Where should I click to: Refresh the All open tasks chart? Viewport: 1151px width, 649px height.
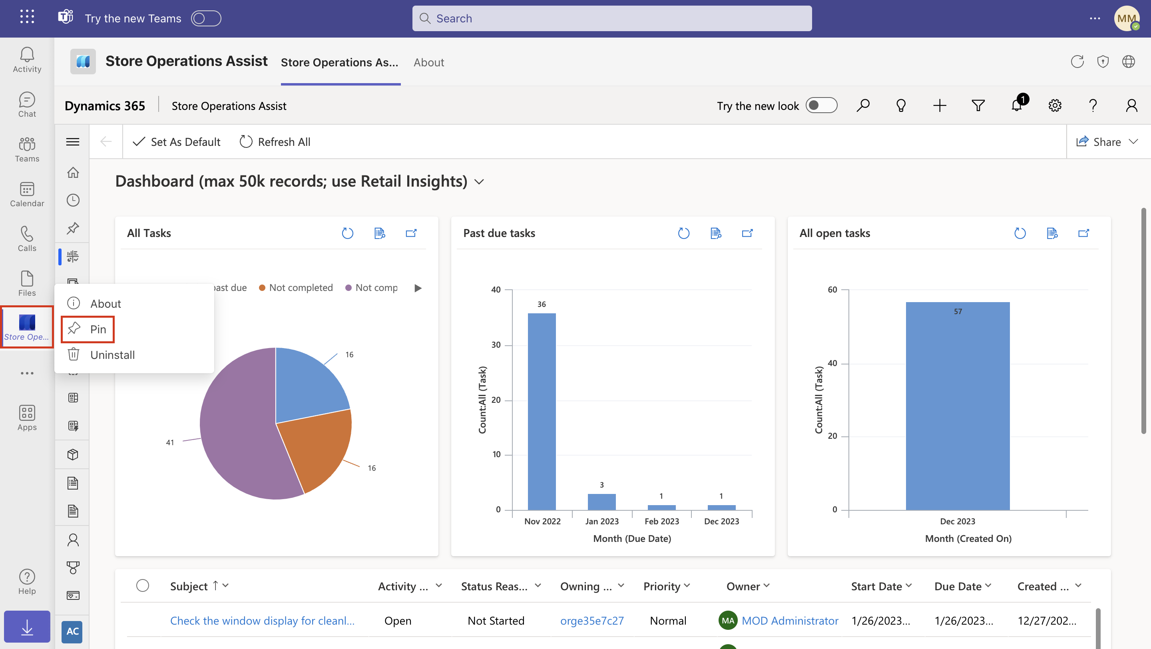coord(1020,233)
